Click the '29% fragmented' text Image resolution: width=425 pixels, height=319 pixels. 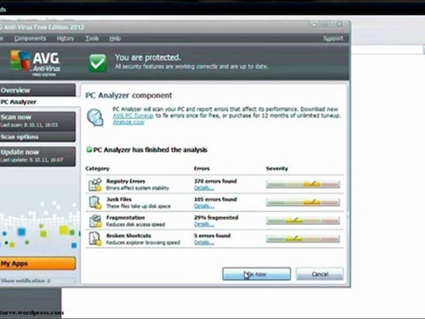coord(216,217)
